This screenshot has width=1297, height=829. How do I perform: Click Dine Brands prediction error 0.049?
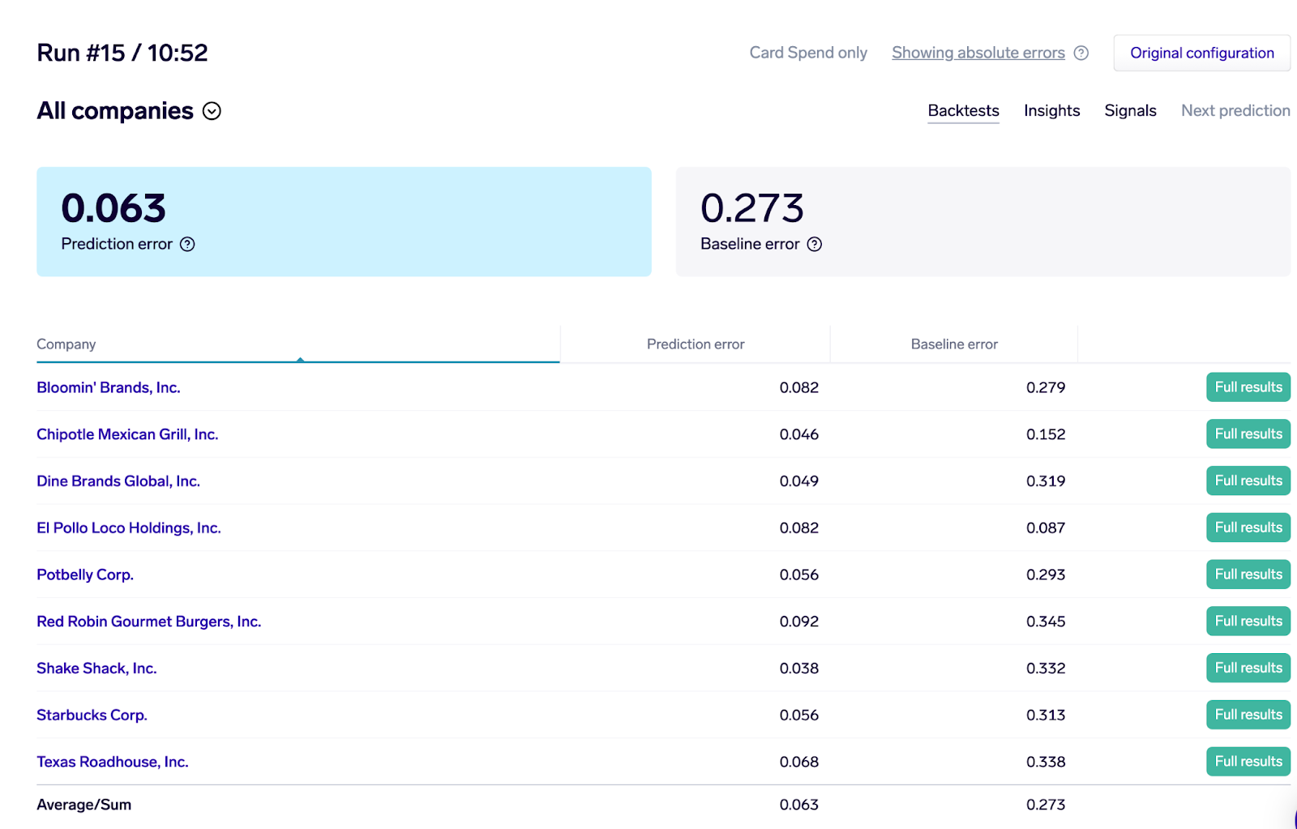[799, 481]
